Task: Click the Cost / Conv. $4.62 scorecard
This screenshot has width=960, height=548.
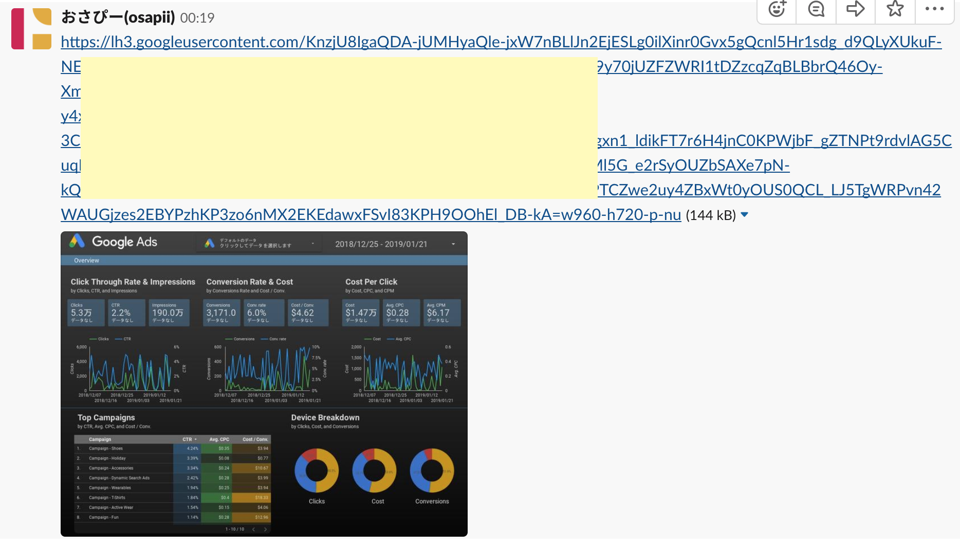Action: (308, 313)
